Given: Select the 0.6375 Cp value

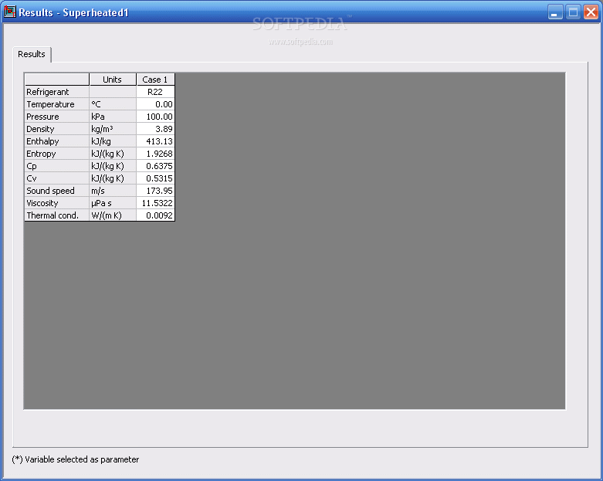Looking at the screenshot, I should pos(155,166).
